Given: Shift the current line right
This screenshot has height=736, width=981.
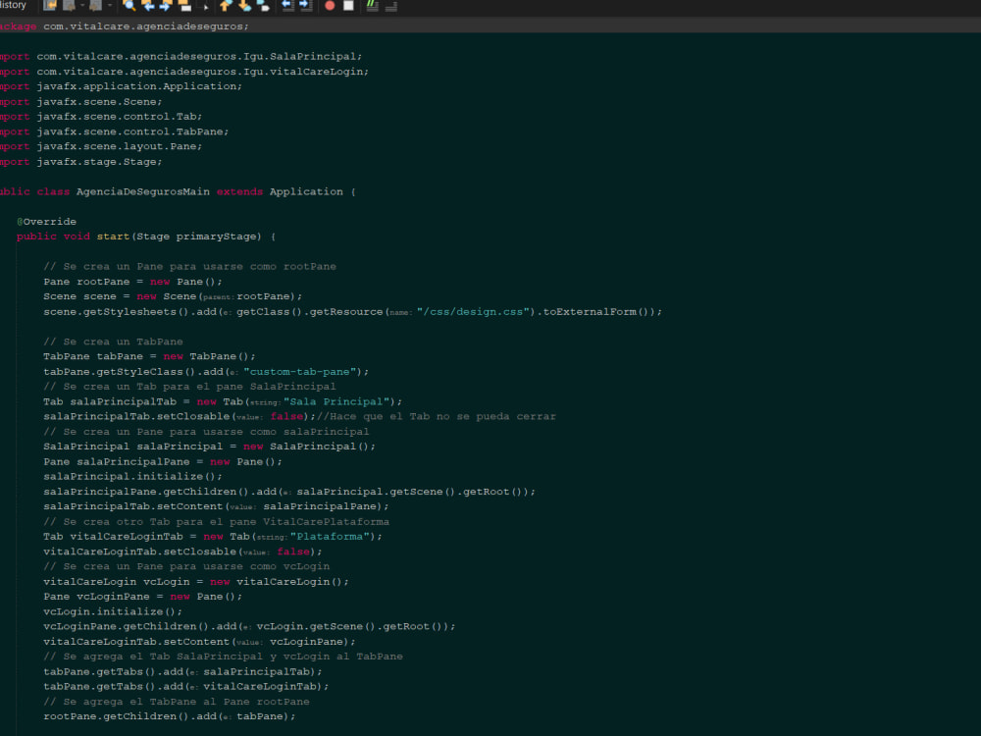Looking at the screenshot, I should 303,7.
